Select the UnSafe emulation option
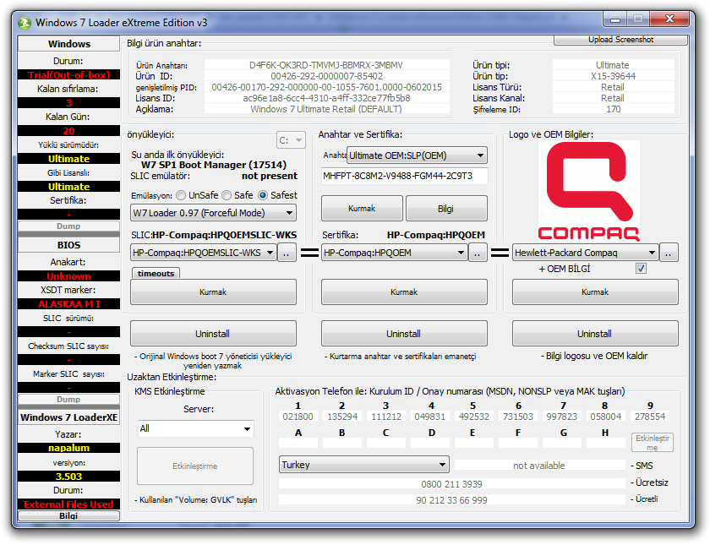Screen dimensions: 710x545 pos(181,195)
